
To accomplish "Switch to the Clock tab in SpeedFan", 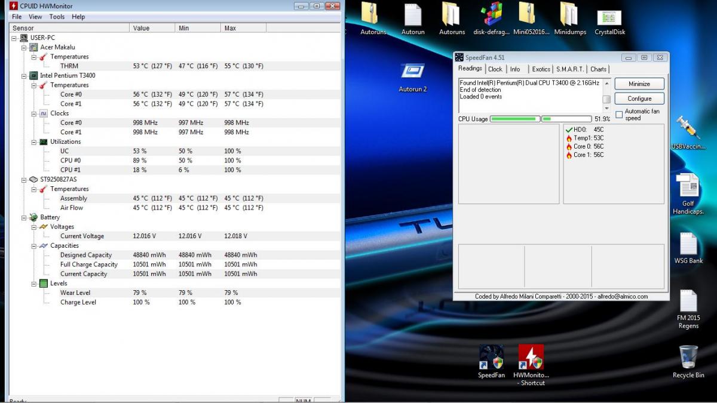I will click(x=495, y=69).
